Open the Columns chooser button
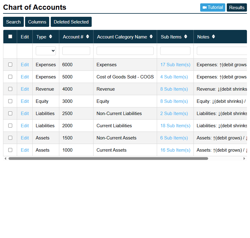250x238 pixels. [x=37, y=22]
